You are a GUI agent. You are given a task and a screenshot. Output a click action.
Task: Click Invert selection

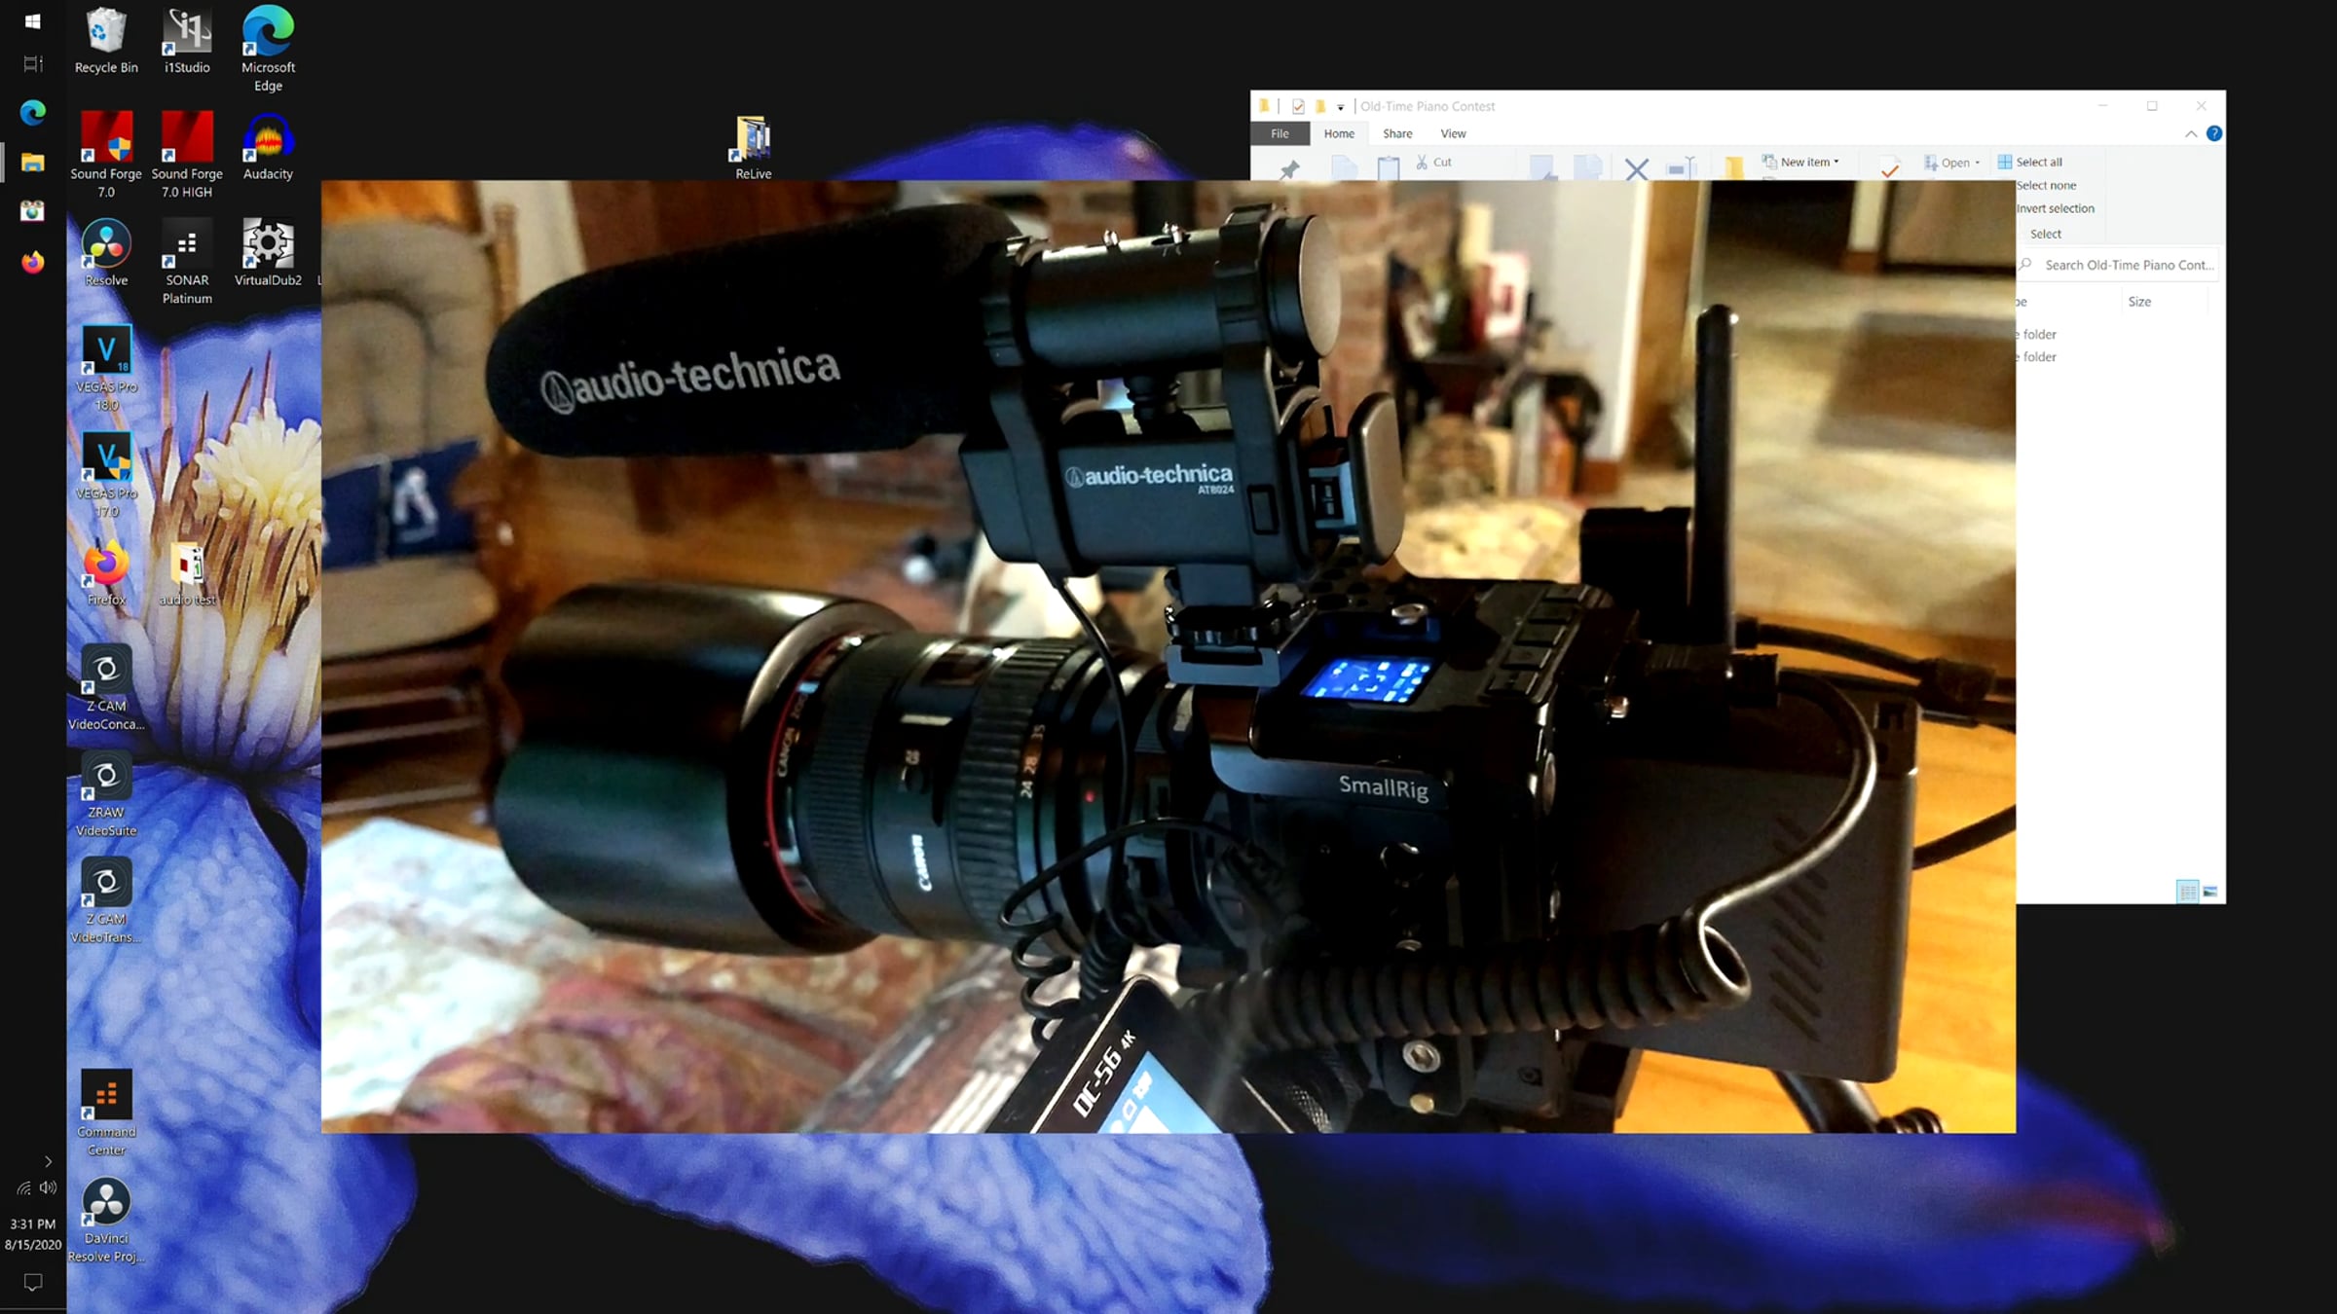pos(2055,208)
